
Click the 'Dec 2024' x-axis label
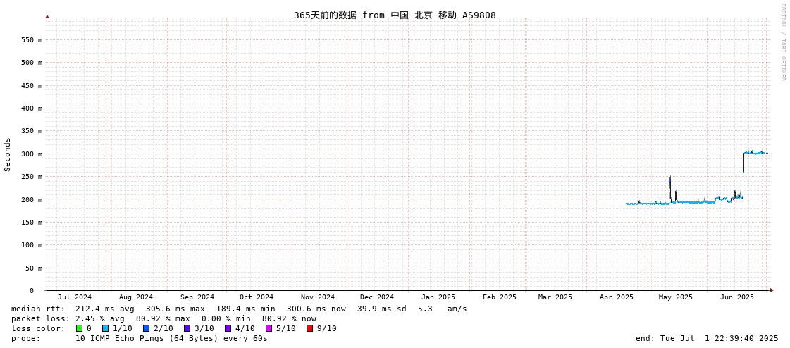pyautogui.click(x=377, y=297)
